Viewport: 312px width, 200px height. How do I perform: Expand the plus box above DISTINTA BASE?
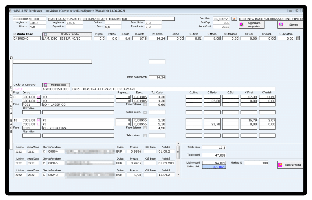coord(11,58)
